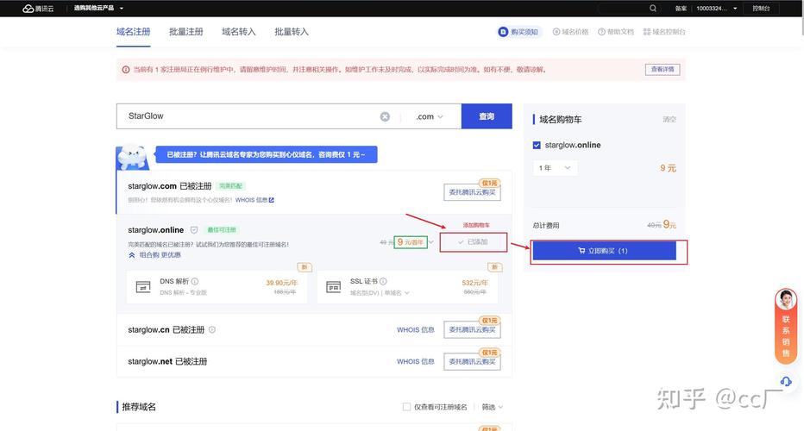The image size is (804, 431).
Task: Click the external link icon after starglow.com WHOIS
Action: click(x=271, y=200)
